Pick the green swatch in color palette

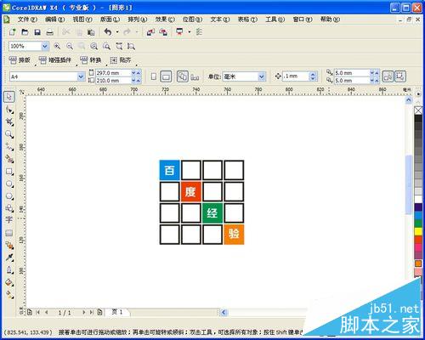[x=418, y=224]
